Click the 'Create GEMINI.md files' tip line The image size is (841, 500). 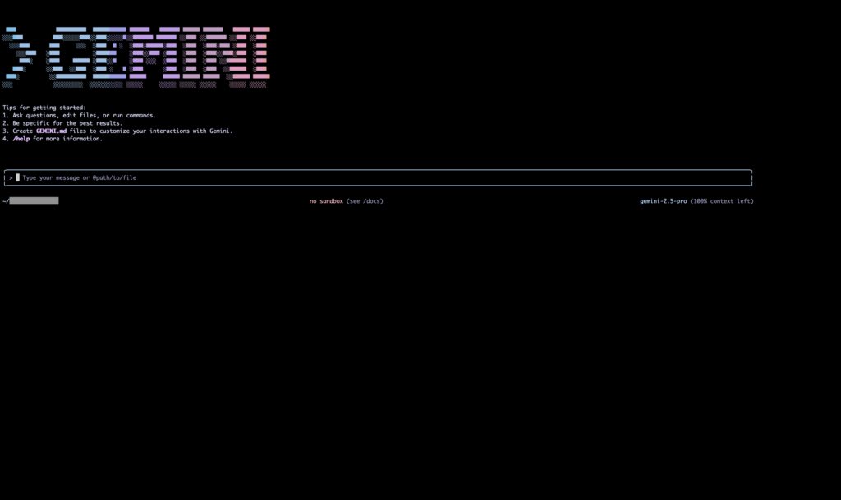[x=117, y=131]
